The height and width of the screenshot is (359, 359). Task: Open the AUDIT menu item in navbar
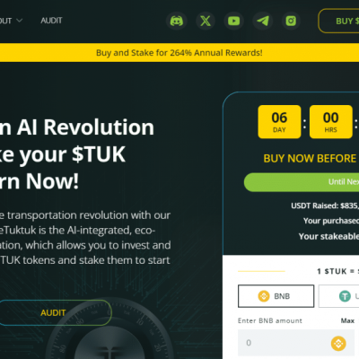tap(51, 21)
